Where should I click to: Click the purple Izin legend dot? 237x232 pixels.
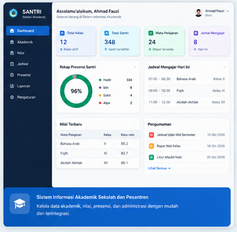tap(100, 88)
